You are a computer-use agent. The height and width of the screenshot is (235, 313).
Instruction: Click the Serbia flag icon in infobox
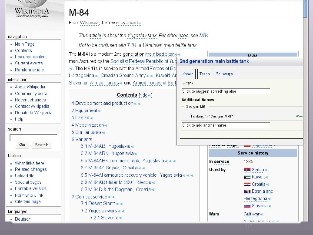pos(247,170)
